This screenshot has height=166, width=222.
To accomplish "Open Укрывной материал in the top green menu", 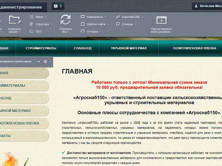I will coord(129,48).
